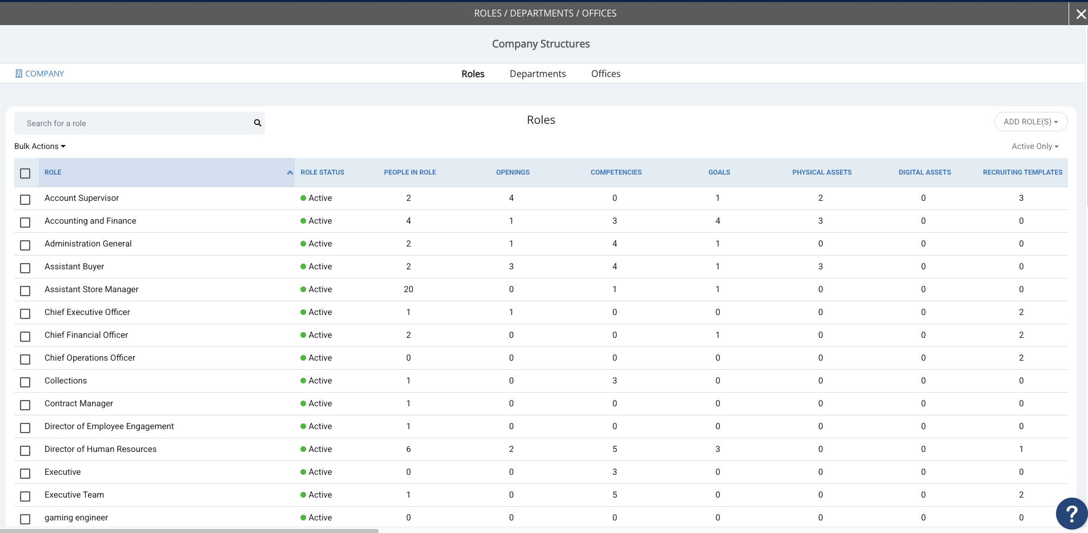The height and width of the screenshot is (533, 1088).
Task: Open the help question mark bubble
Action: (x=1071, y=514)
